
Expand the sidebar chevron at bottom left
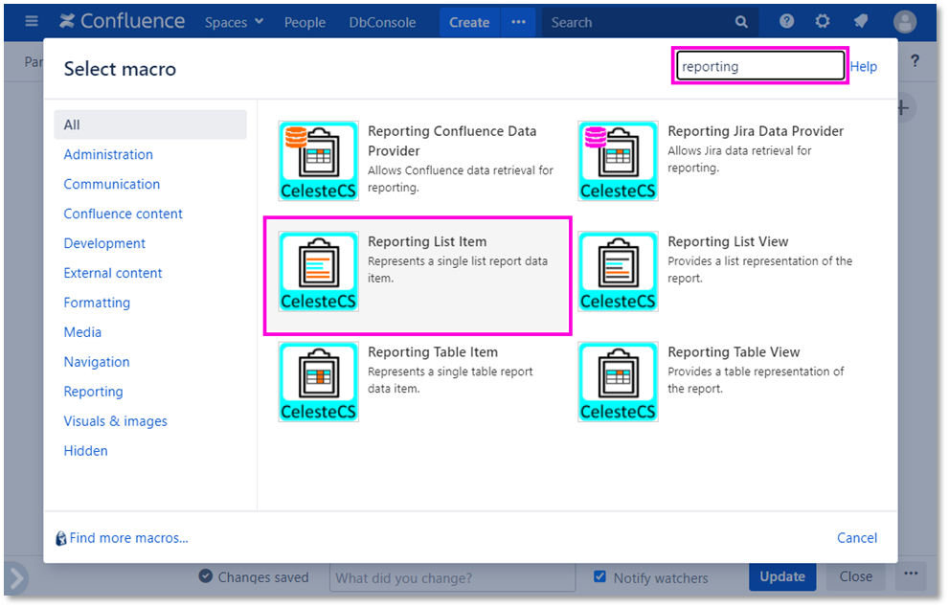(17, 578)
